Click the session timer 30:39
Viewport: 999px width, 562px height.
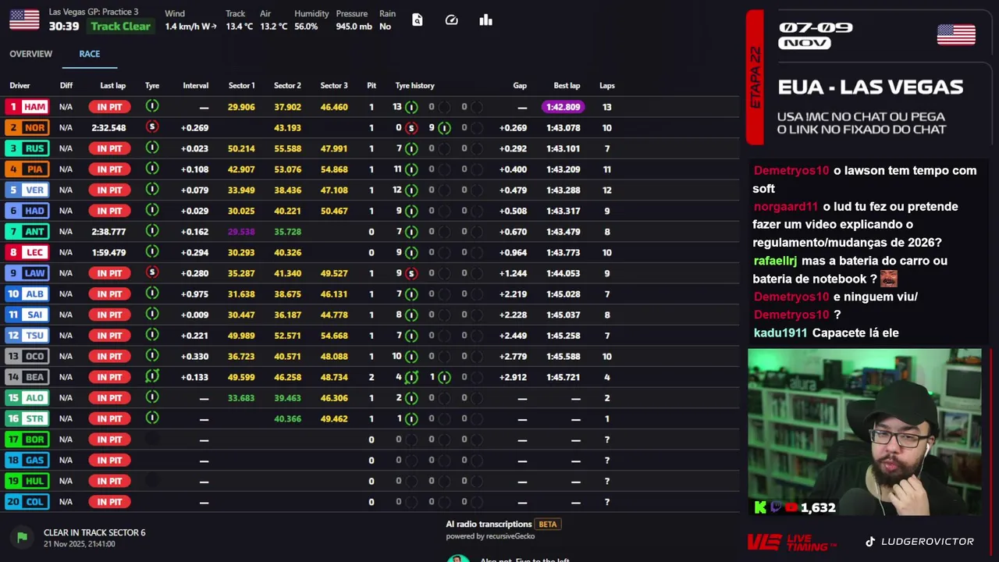pyautogui.click(x=64, y=27)
